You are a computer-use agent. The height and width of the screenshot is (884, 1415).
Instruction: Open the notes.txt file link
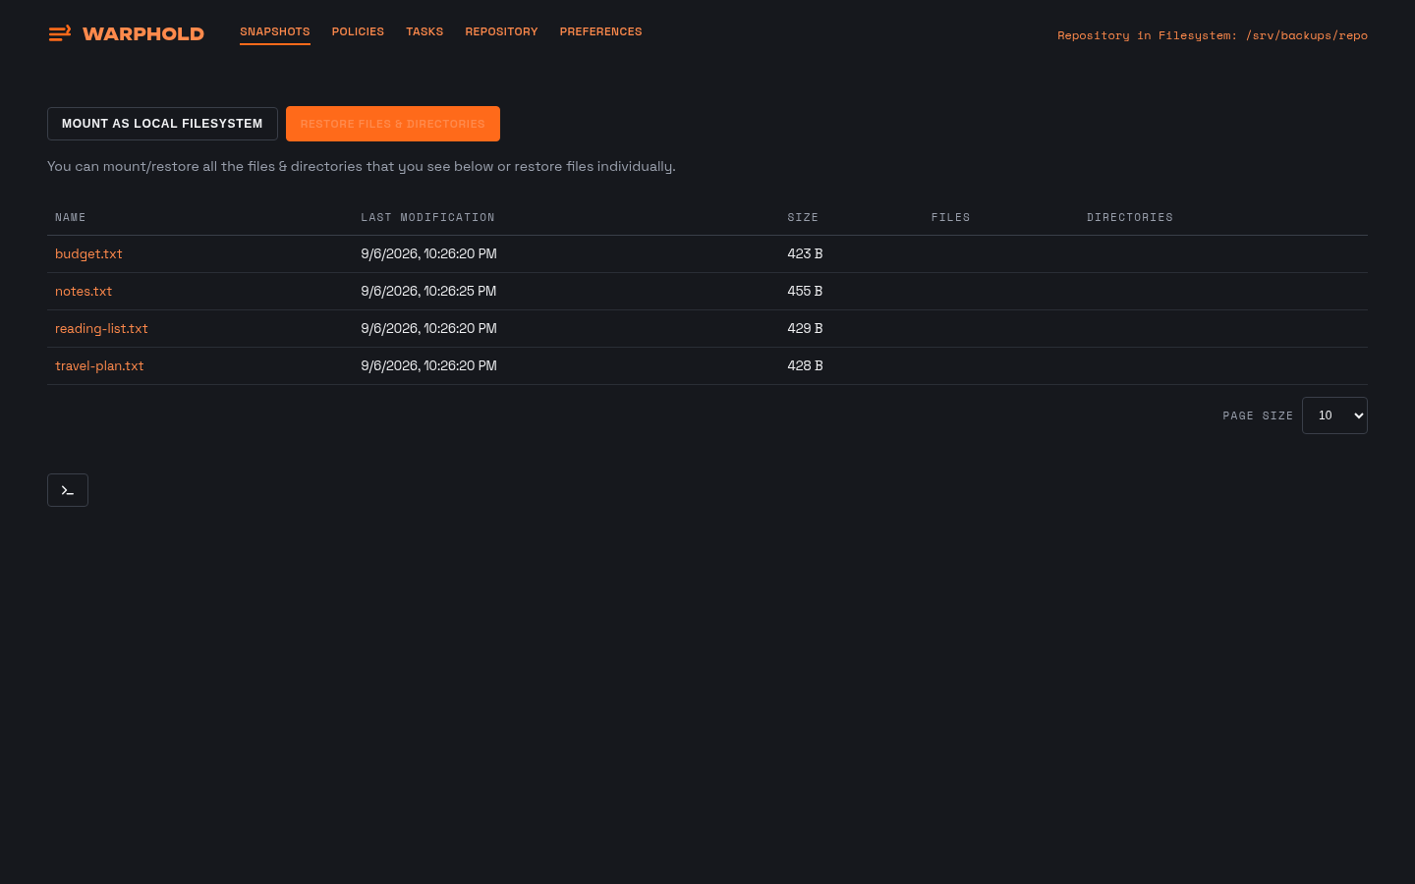click(84, 292)
